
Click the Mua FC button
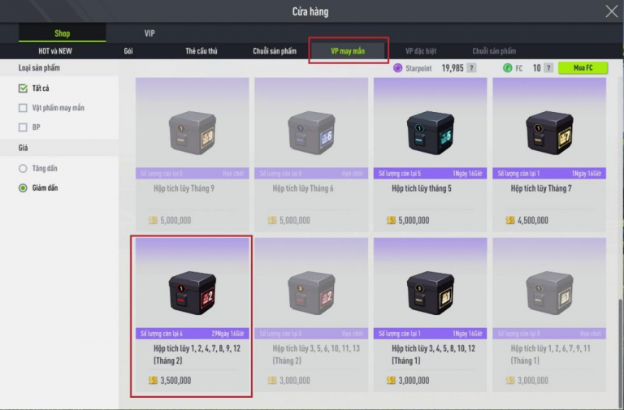[583, 68]
